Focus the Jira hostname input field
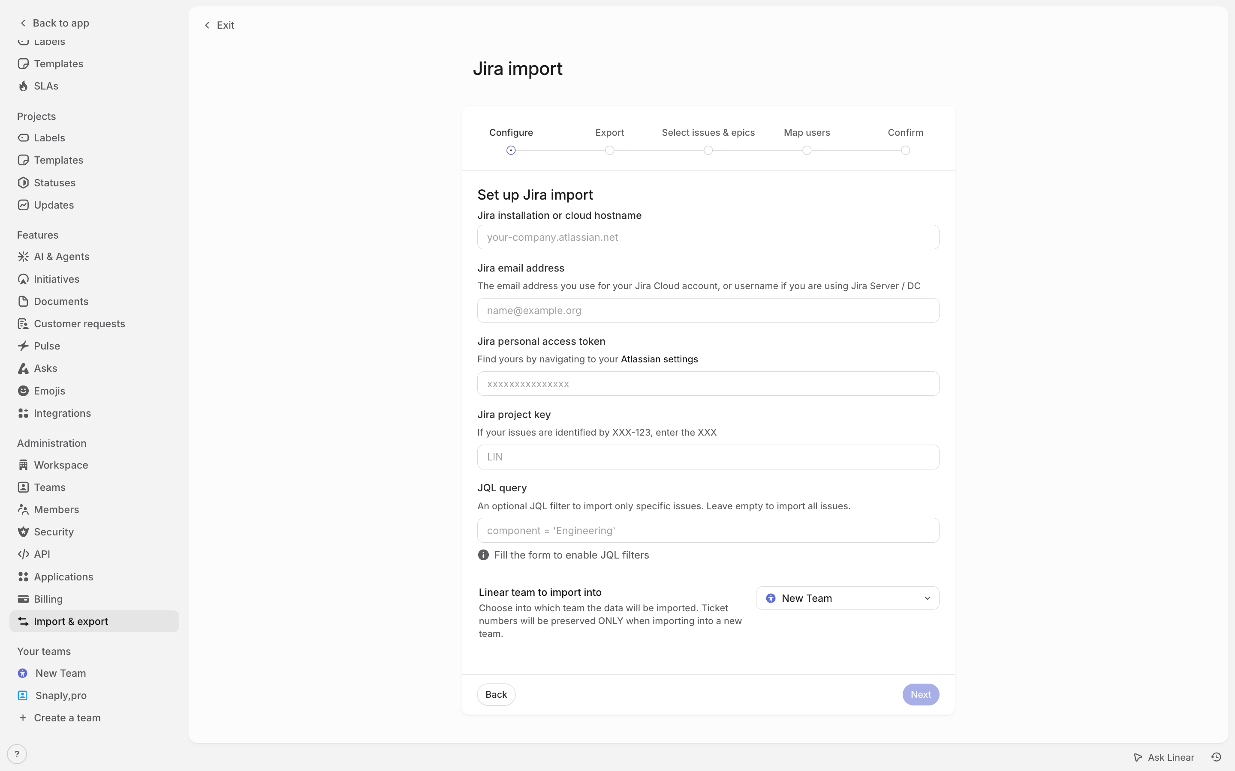The width and height of the screenshot is (1235, 771). click(x=708, y=237)
